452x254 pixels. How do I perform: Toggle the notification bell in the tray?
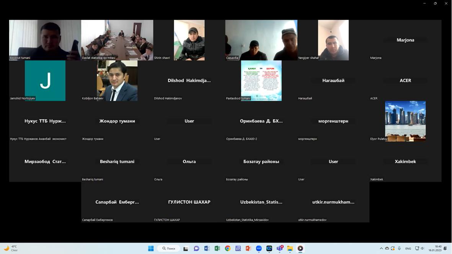pyautogui.click(x=445, y=248)
